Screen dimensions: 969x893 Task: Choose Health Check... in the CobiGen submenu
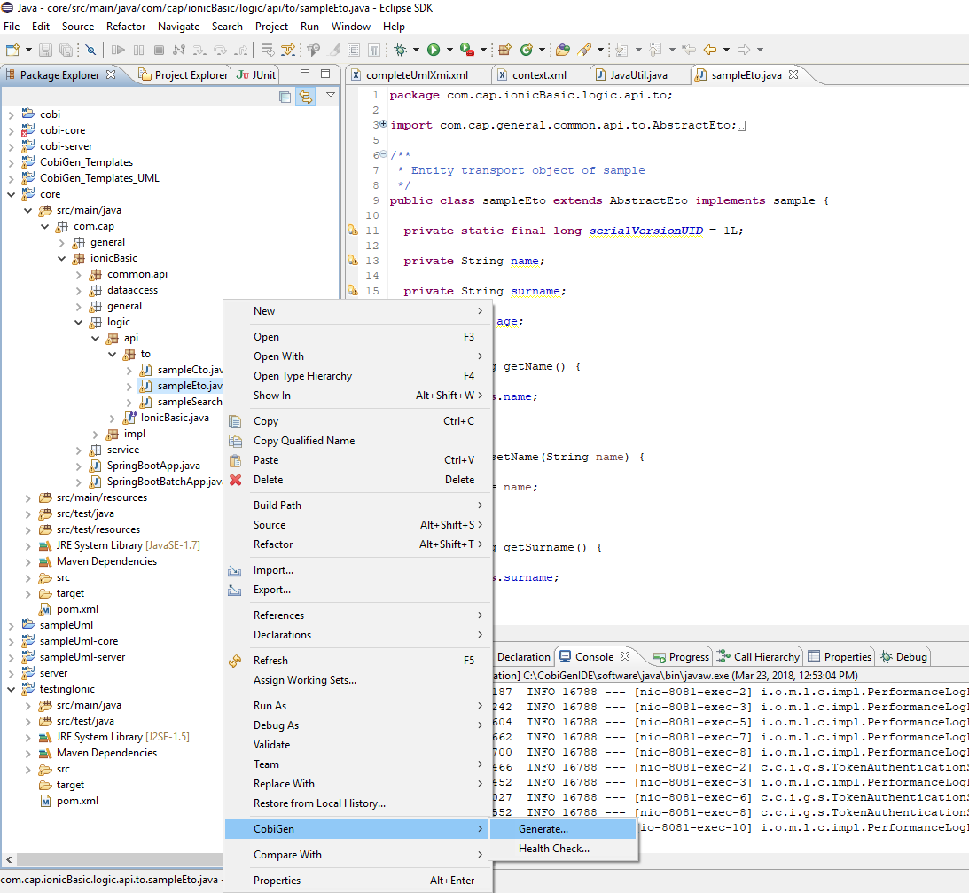pos(553,849)
